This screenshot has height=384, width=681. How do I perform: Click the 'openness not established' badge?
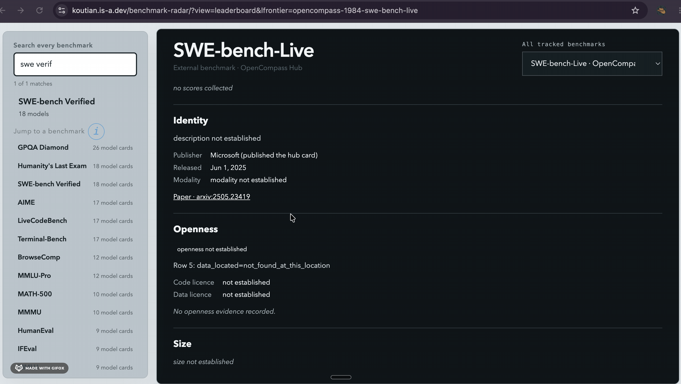[x=212, y=249]
